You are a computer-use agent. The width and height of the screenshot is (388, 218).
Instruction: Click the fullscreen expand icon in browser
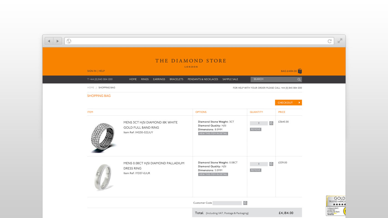click(x=340, y=41)
